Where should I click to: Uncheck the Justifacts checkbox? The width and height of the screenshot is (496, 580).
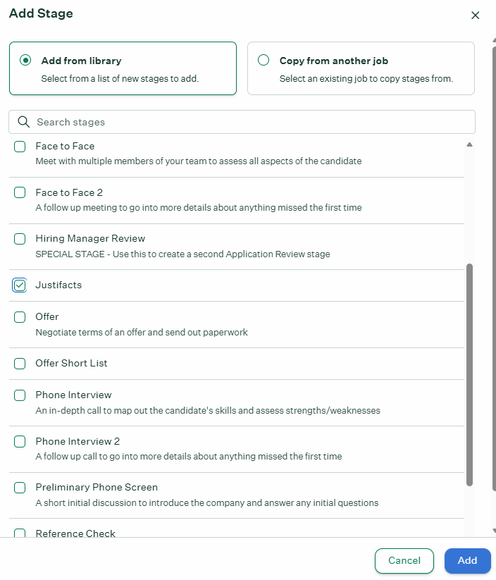20,285
